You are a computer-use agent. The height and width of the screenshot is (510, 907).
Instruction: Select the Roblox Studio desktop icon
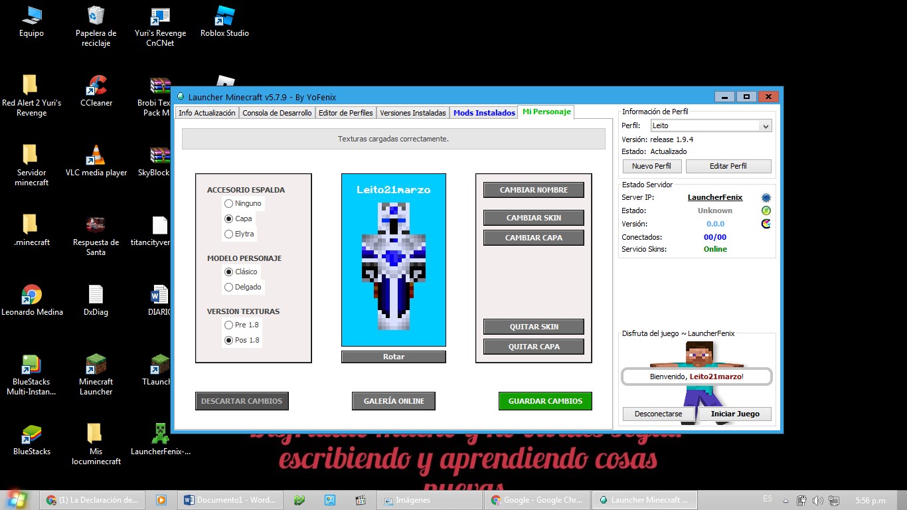(x=224, y=22)
